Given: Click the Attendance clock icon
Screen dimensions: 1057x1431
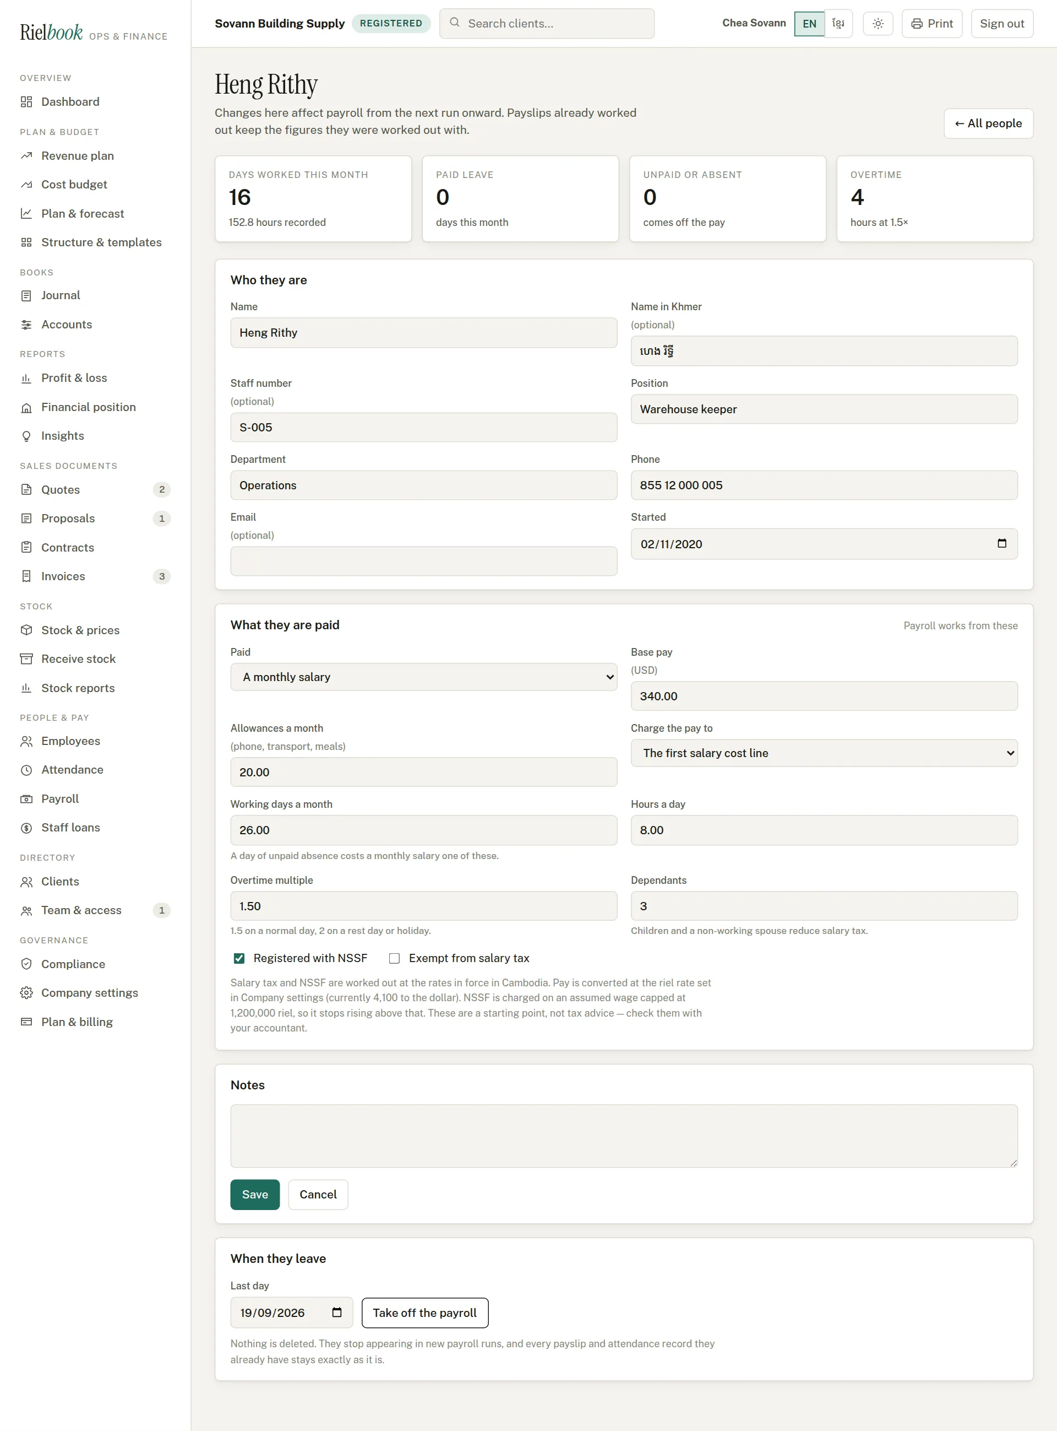Looking at the screenshot, I should (26, 770).
